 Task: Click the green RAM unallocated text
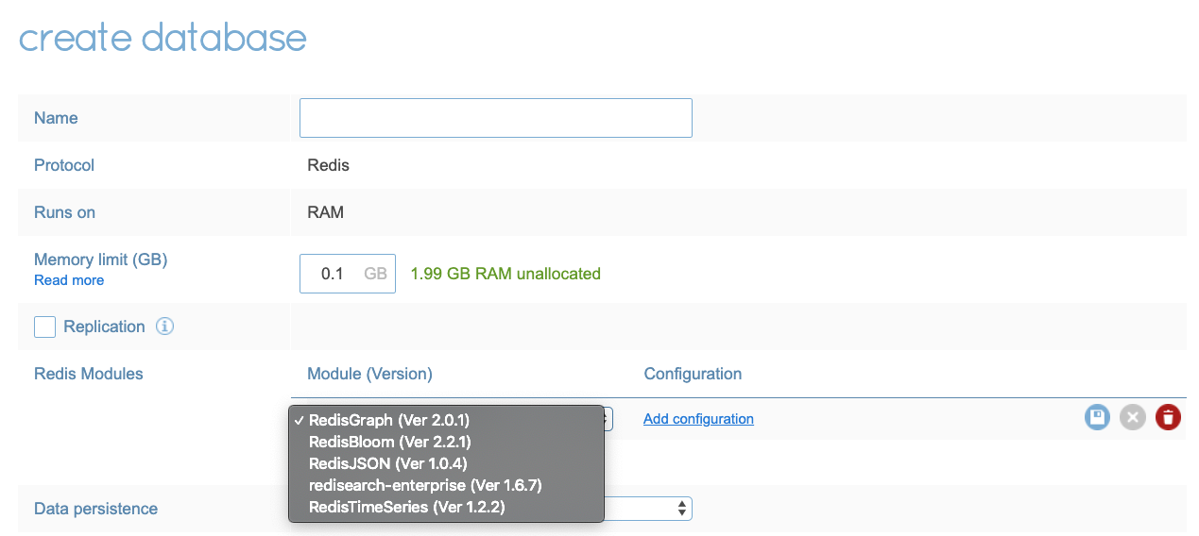[x=505, y=274]
